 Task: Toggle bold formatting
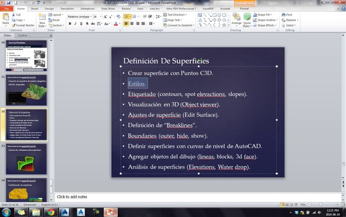(x=70, y=24)
